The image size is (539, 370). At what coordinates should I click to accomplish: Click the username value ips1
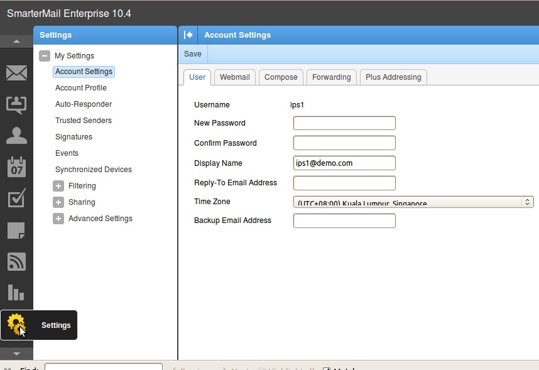[297, 105]
